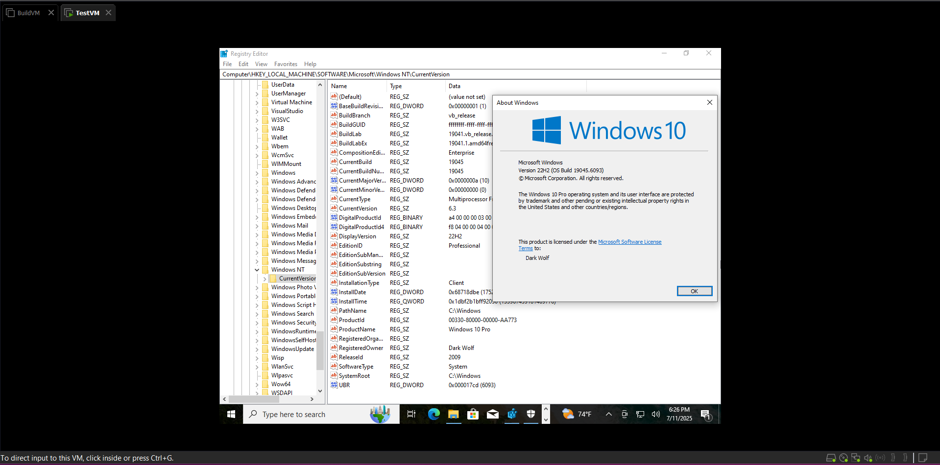The height and width of the screenshot is (465, 940).
Task: Click the network tray icon
Action: (x=640, y=414)
